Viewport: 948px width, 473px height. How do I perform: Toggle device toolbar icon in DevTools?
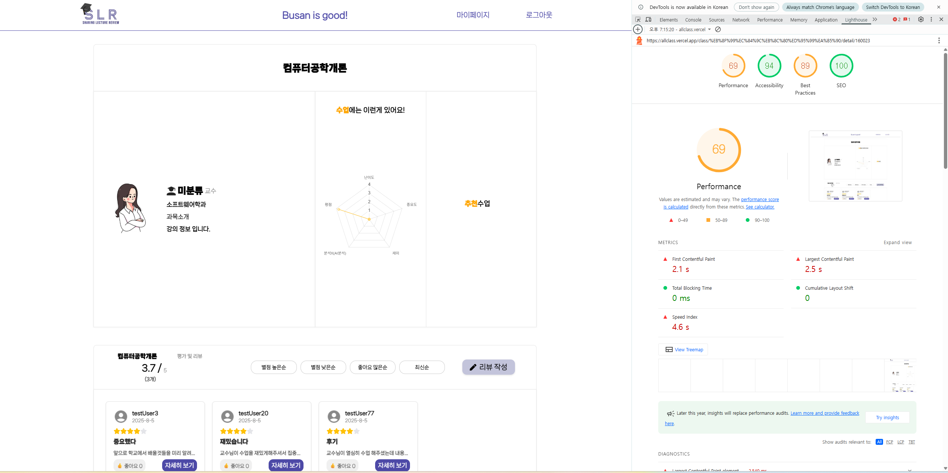(648, 20)
